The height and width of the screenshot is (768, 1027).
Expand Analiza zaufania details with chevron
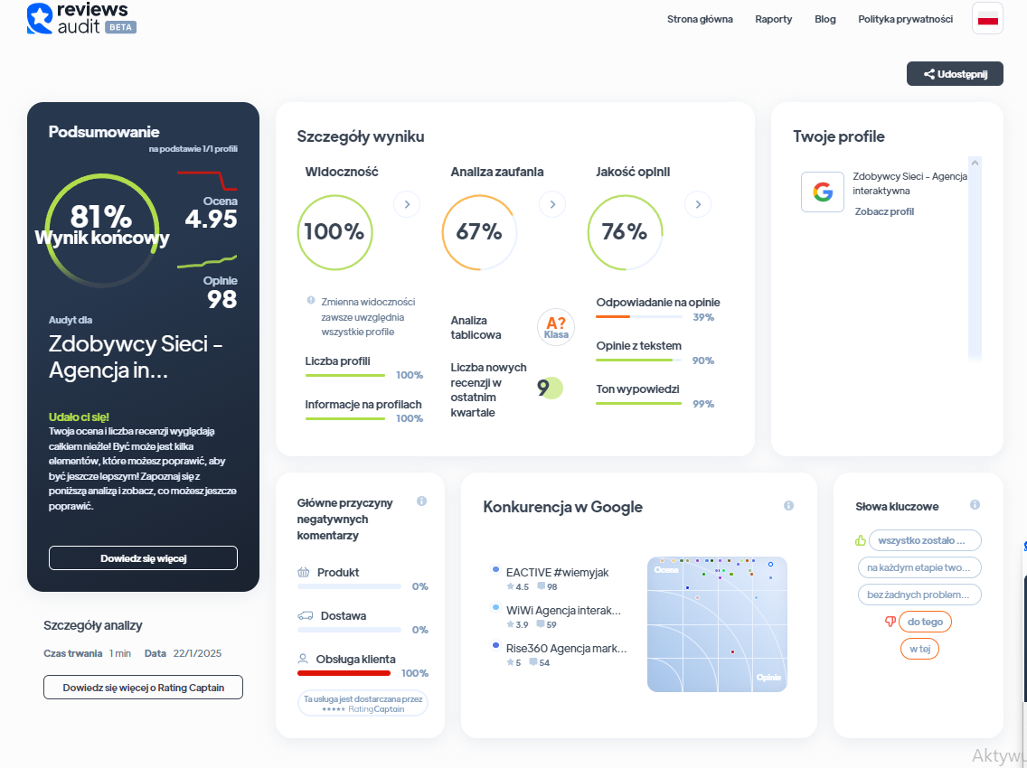[552, 204]
